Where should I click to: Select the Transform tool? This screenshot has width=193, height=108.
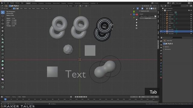[3, 31]
